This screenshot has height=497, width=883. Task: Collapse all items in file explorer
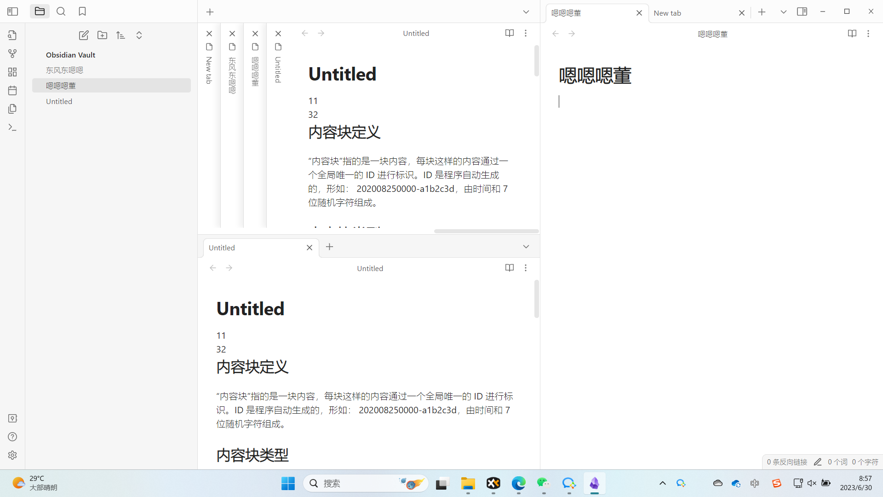coord(139,35)
